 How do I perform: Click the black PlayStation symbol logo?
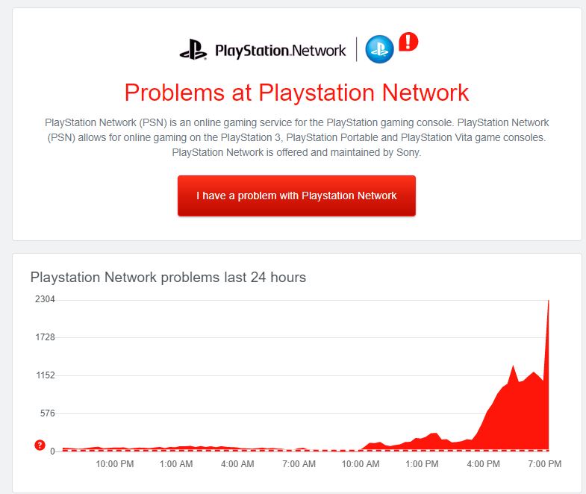tap(193, 51)
